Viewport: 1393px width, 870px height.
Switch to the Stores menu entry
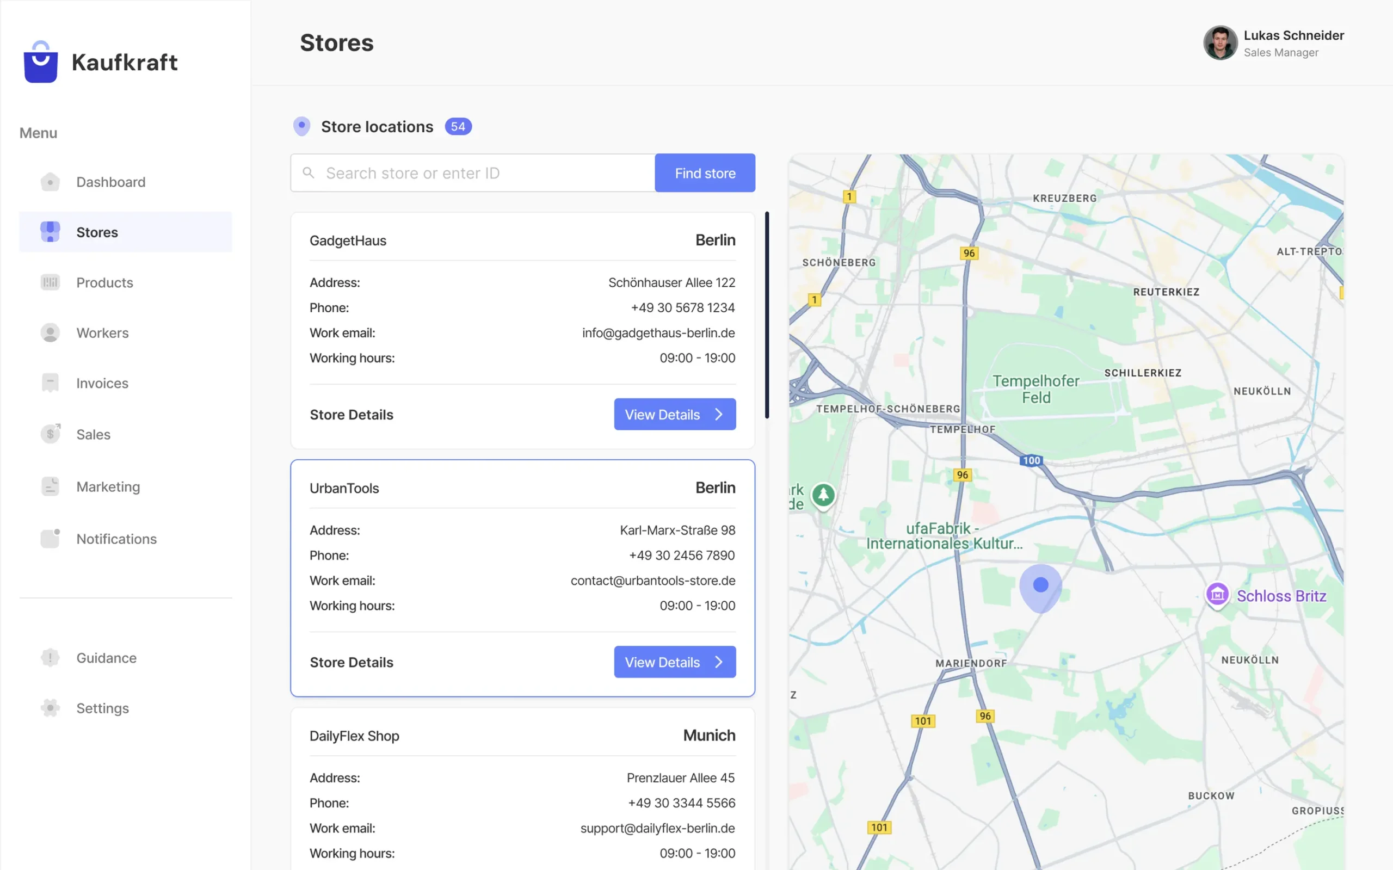click(97, 232)
